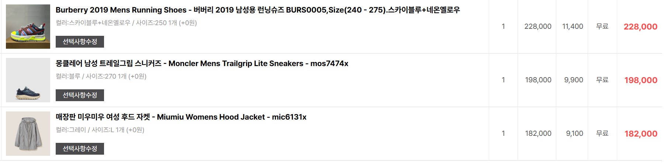Open the Burberry running shoes thumbnail

coord(28,27)
